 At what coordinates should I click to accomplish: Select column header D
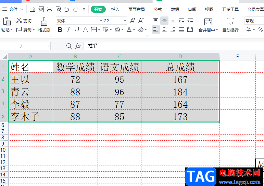click(180, 57)
